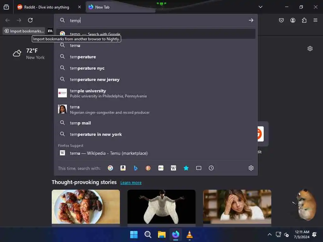The width and height of the screenshot is (323, 242).
Task: Search this time with DuckDuckGo icon
Action: point(148,168)
